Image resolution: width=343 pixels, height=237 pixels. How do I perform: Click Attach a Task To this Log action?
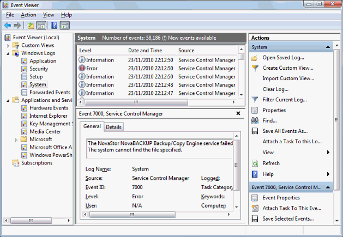(292, 142)
